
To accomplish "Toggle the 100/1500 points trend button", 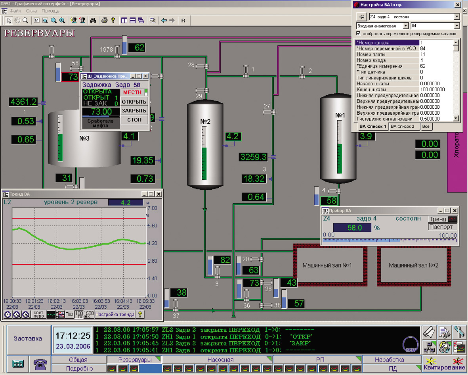I will point(84,314).
